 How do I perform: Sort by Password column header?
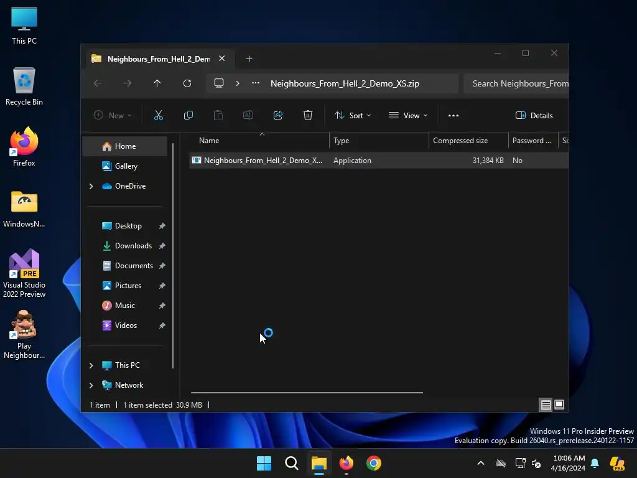(x=533, y=141)
